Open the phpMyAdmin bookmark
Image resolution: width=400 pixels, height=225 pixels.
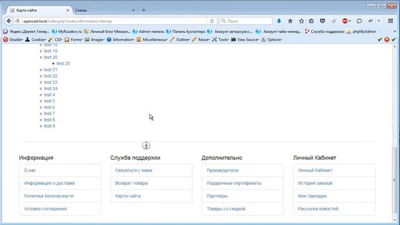point(361,31)
